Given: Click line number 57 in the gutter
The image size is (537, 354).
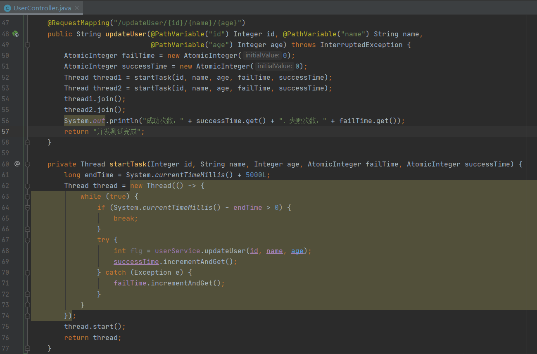Looking at the screenshot, I should 5,131.
